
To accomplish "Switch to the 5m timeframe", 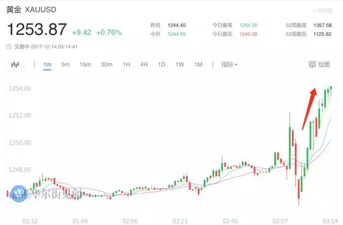I will [x=65, y=65].
